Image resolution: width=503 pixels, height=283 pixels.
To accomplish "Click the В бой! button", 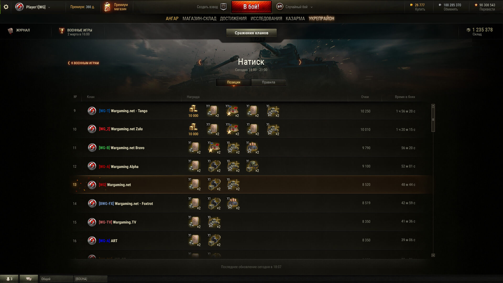I will pyautogui.click(x=251, y=7).
